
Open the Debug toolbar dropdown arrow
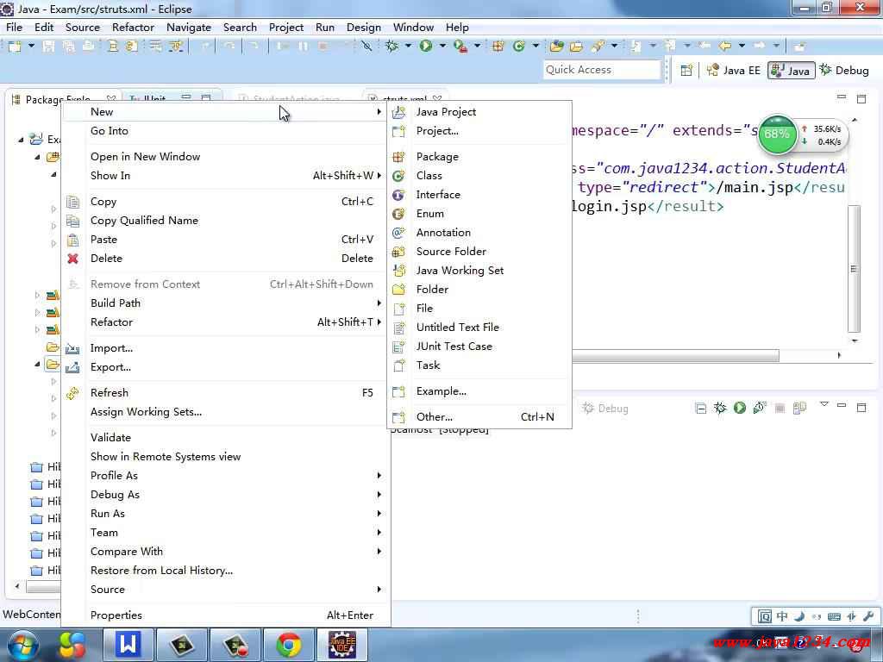[408, 47]
